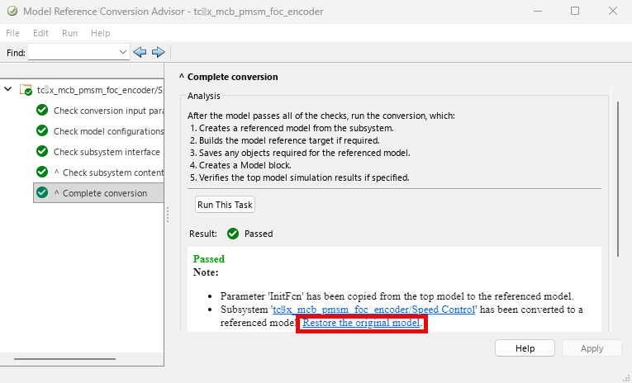Open the Help menu
This screenshot has height=383, width=632.
pyautogui.click(x=100, y=33)
